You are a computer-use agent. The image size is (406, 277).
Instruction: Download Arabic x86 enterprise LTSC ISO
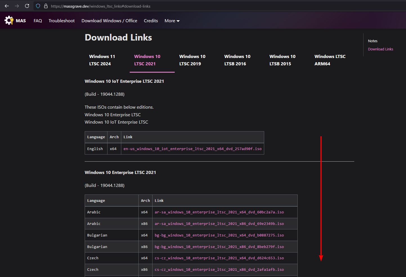pyautogui.click(x=219, y=224)
